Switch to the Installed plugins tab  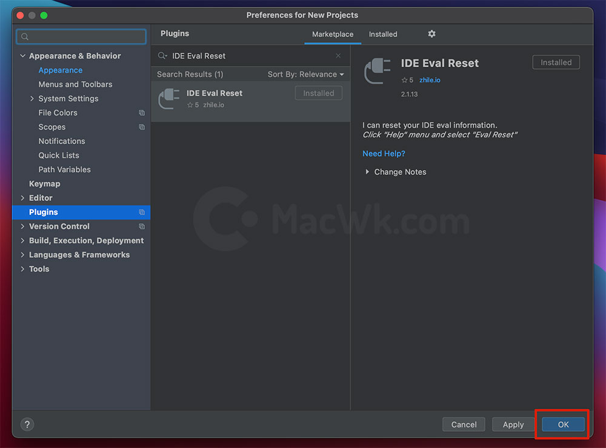pyautogui.click(x=383, y=35)
